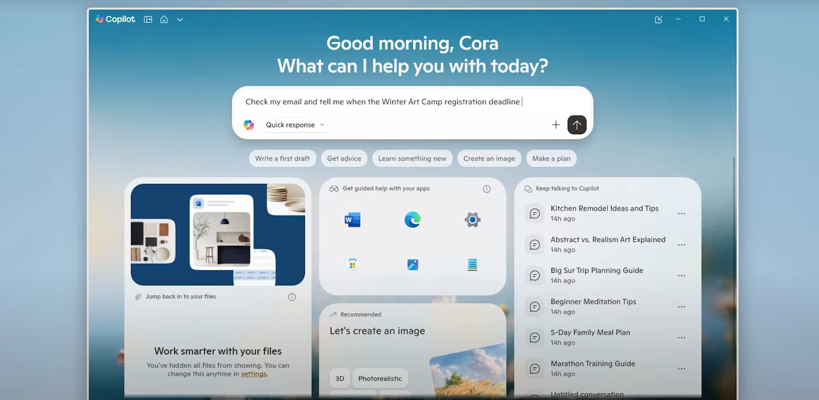Click in the message text input field
Screen dimensions: 819x400
click(384, 102)
